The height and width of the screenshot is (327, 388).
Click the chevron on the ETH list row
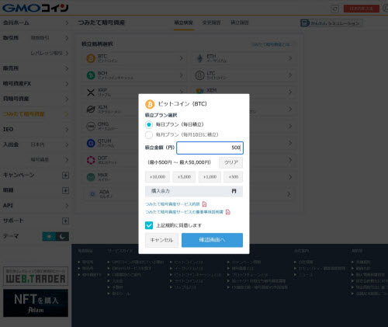pyautogui.click(x=290, y=58)
